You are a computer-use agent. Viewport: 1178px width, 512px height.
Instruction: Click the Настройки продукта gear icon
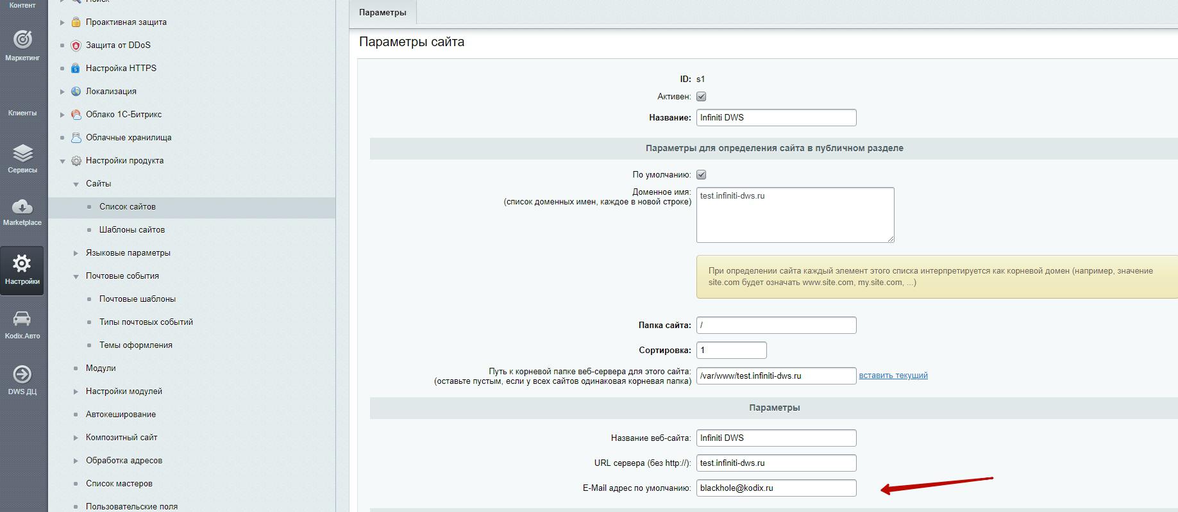coord(76,160)
